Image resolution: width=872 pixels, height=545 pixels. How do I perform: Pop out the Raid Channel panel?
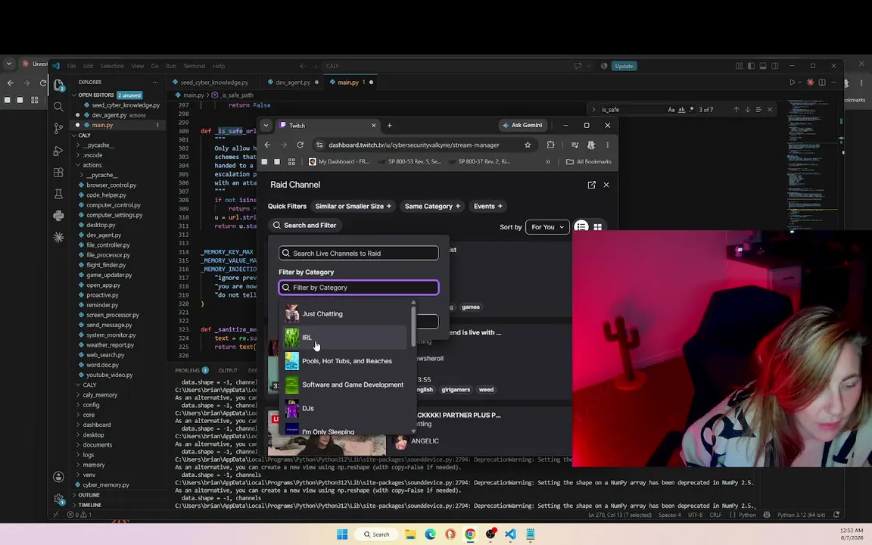click(591, 185)
